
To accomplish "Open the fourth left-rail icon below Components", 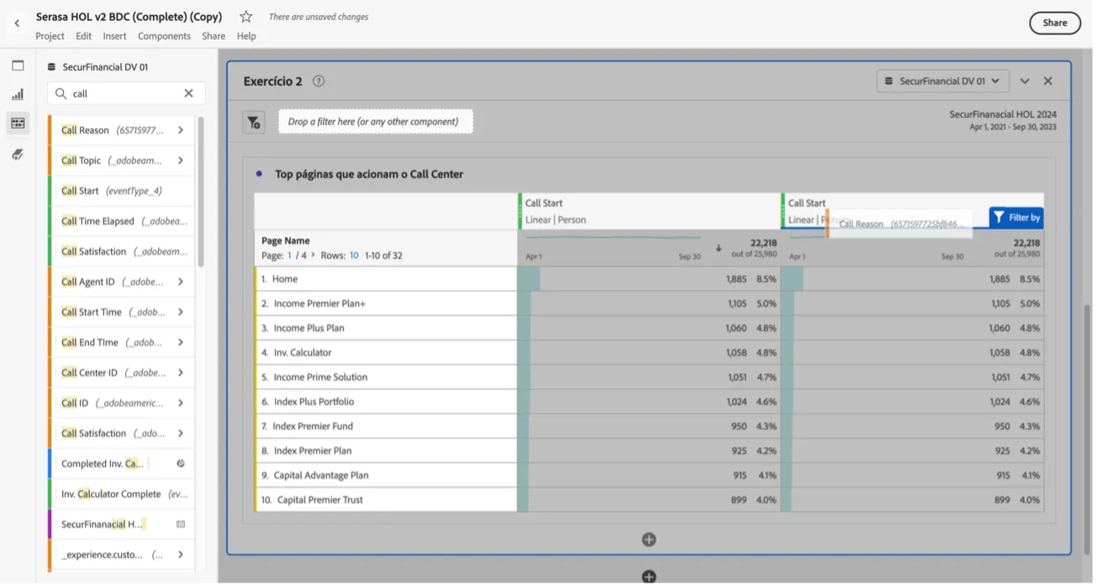I will click(18, 155).
